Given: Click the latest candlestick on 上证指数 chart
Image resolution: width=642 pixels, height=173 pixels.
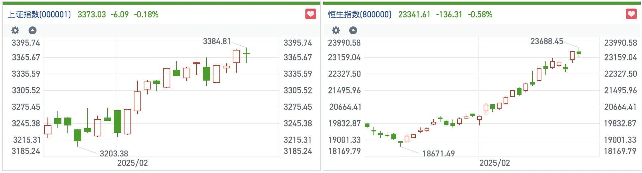Looking at the screenshot, I should [246, 53].
